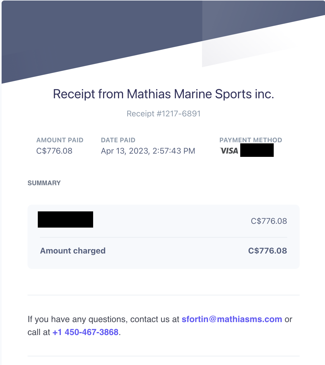Select the Apr 13, 2023 date text
Viewport: 325px width, 365px height.
point(125,151)
